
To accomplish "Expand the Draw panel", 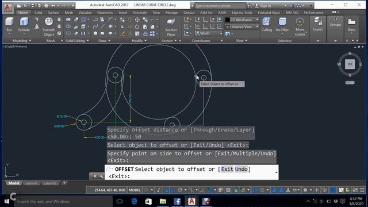I will point(104,41).
